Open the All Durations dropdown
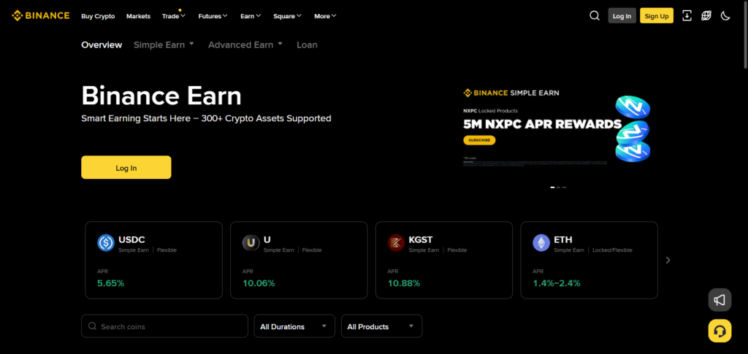 [x=294, y=326]
